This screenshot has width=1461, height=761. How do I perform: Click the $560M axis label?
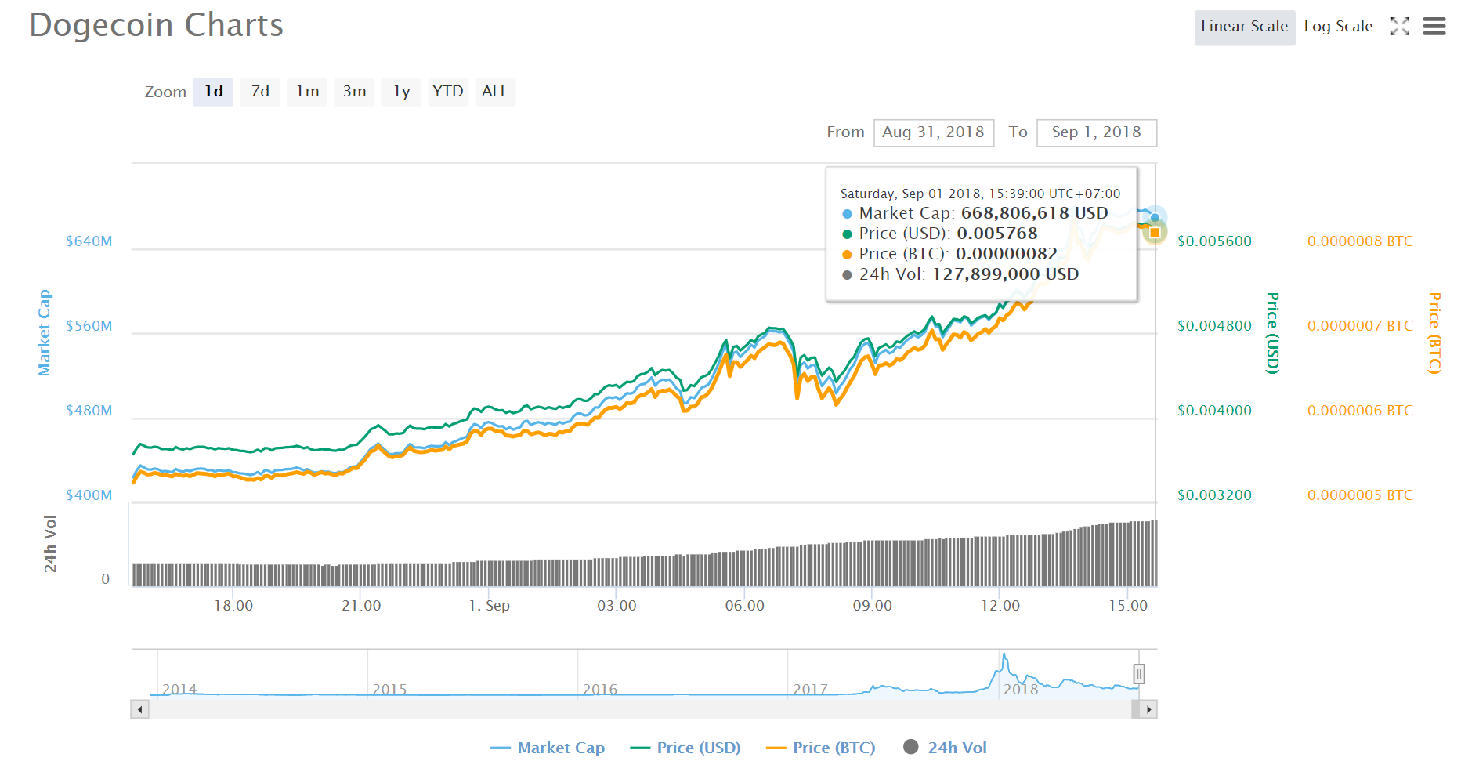click(x=89, y=326)
